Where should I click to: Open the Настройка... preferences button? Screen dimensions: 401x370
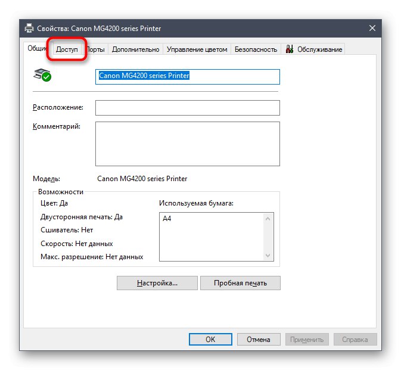[157, 283]
